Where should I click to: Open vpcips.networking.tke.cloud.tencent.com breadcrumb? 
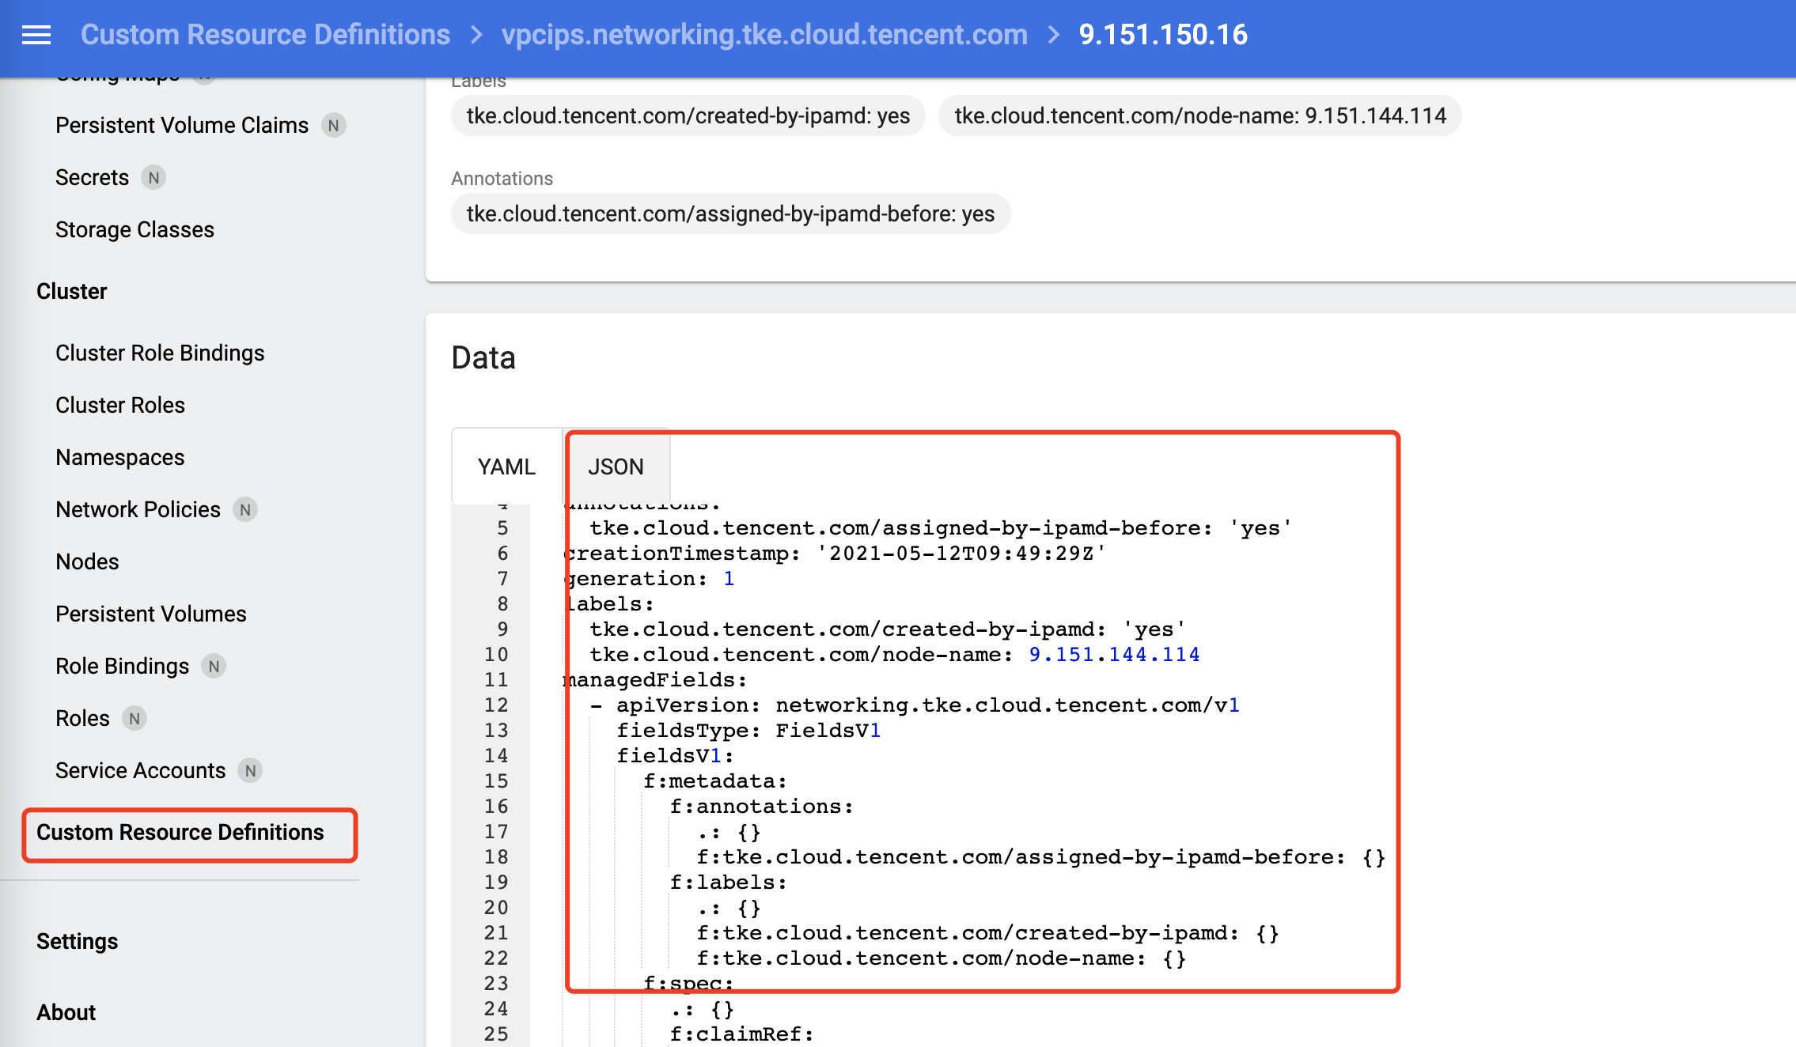763,34
